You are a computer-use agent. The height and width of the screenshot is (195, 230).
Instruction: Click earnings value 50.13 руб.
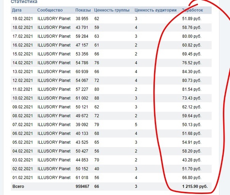[x=192, y=125]
